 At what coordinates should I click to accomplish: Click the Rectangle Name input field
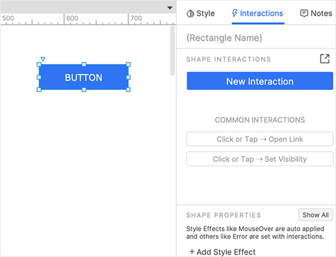tap(260, 38)
